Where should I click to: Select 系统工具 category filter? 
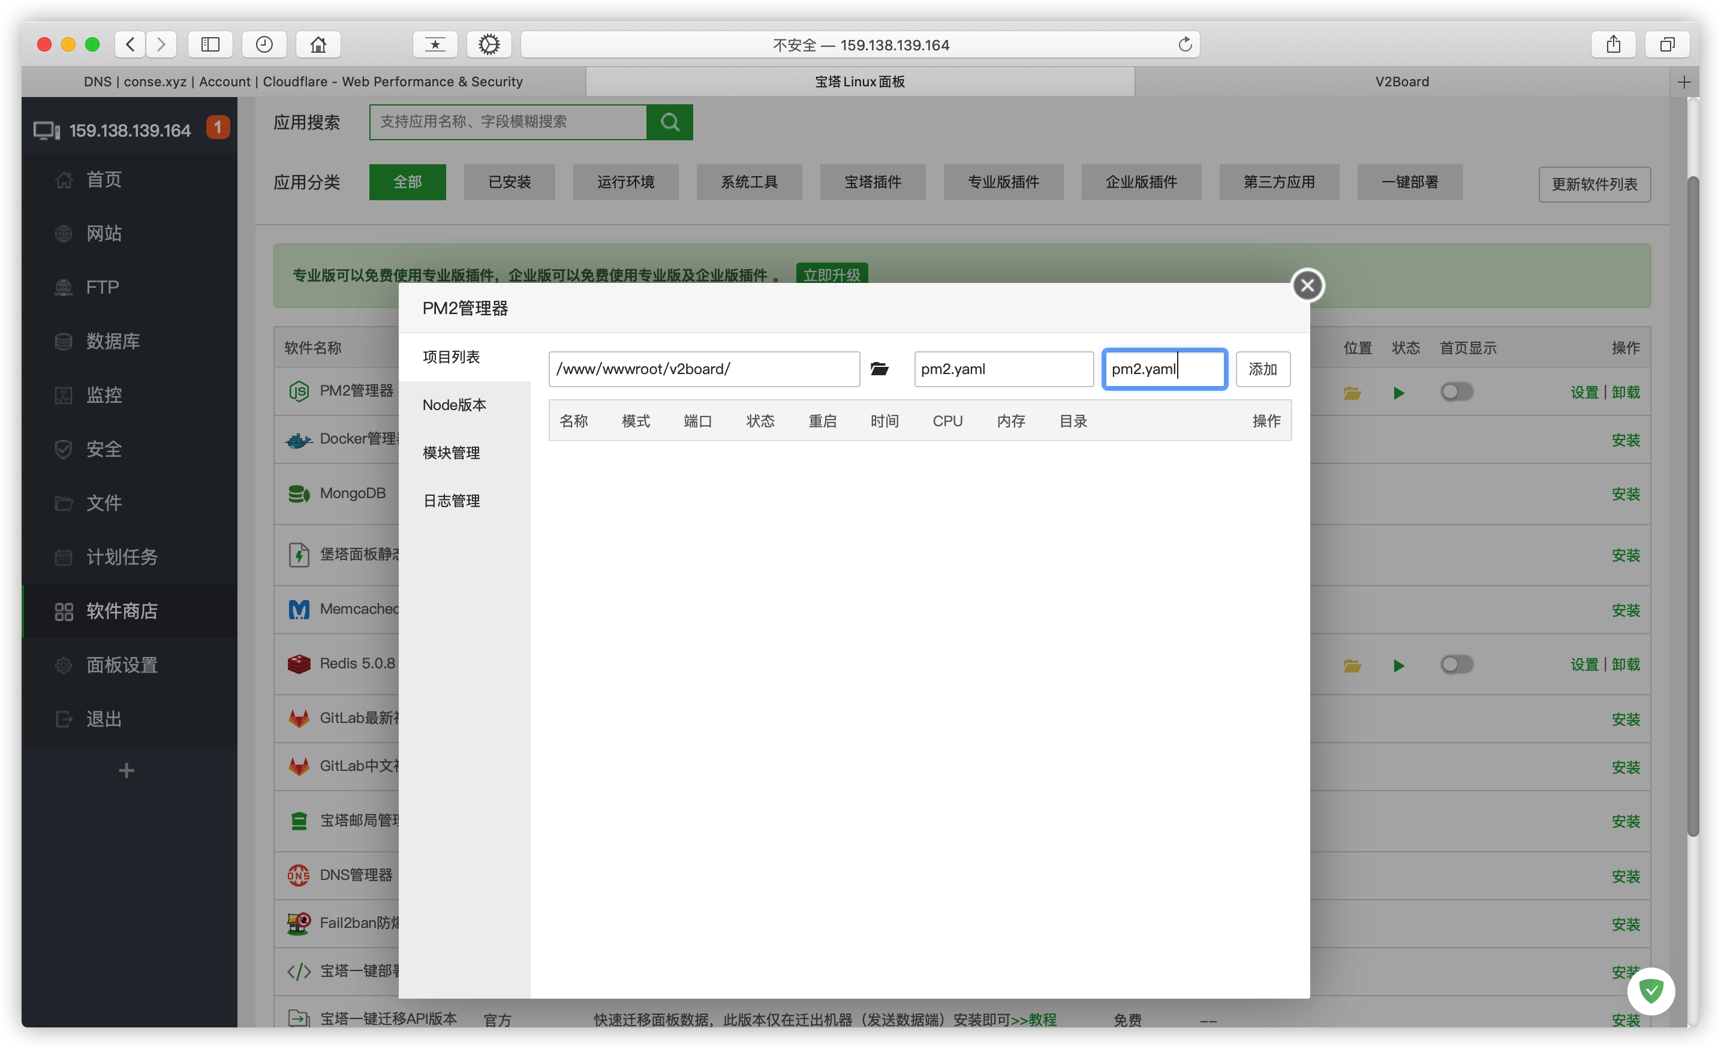click(749, 182)
